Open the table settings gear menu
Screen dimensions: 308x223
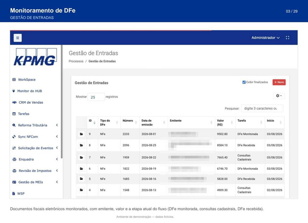point(279,96)
